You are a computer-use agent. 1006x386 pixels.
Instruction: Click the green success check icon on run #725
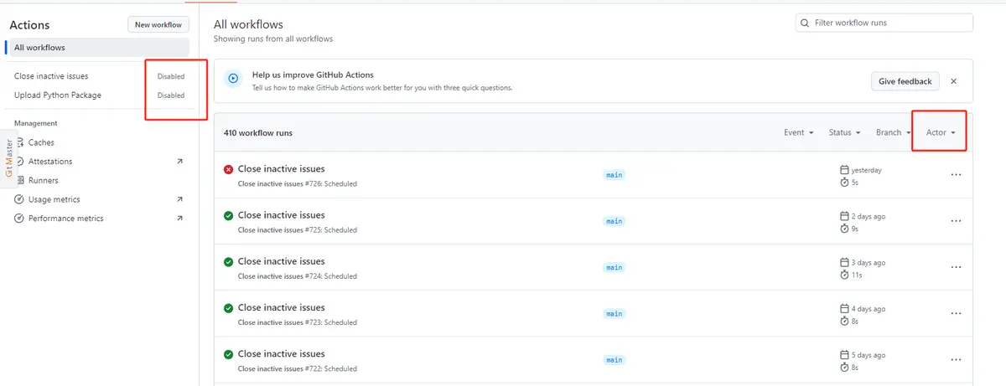[228, 216]
